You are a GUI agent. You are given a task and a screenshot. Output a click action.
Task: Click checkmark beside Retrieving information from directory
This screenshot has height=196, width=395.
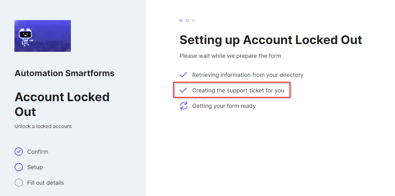coord(183,75)
